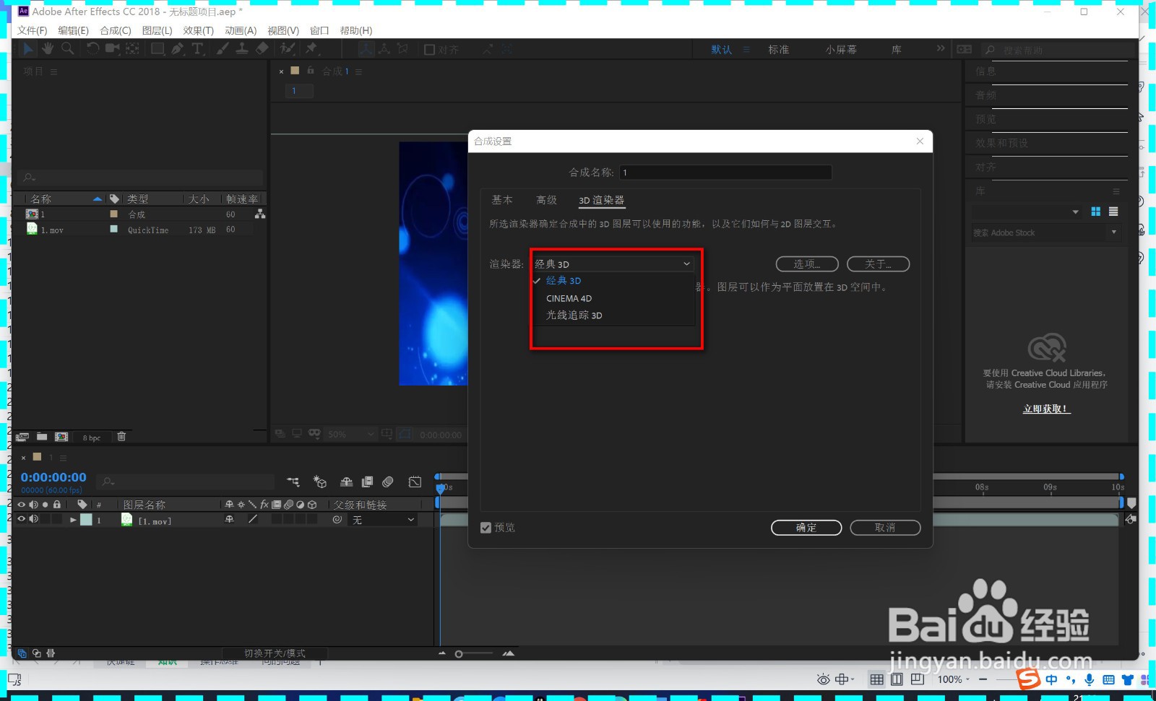This screenshot has width=1156, height=701.
Task: Open the viewer magnification 50% dropdown
Action: [x=350, y=435]
